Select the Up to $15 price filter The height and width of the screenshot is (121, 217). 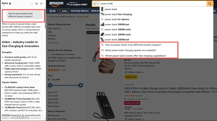52,92
